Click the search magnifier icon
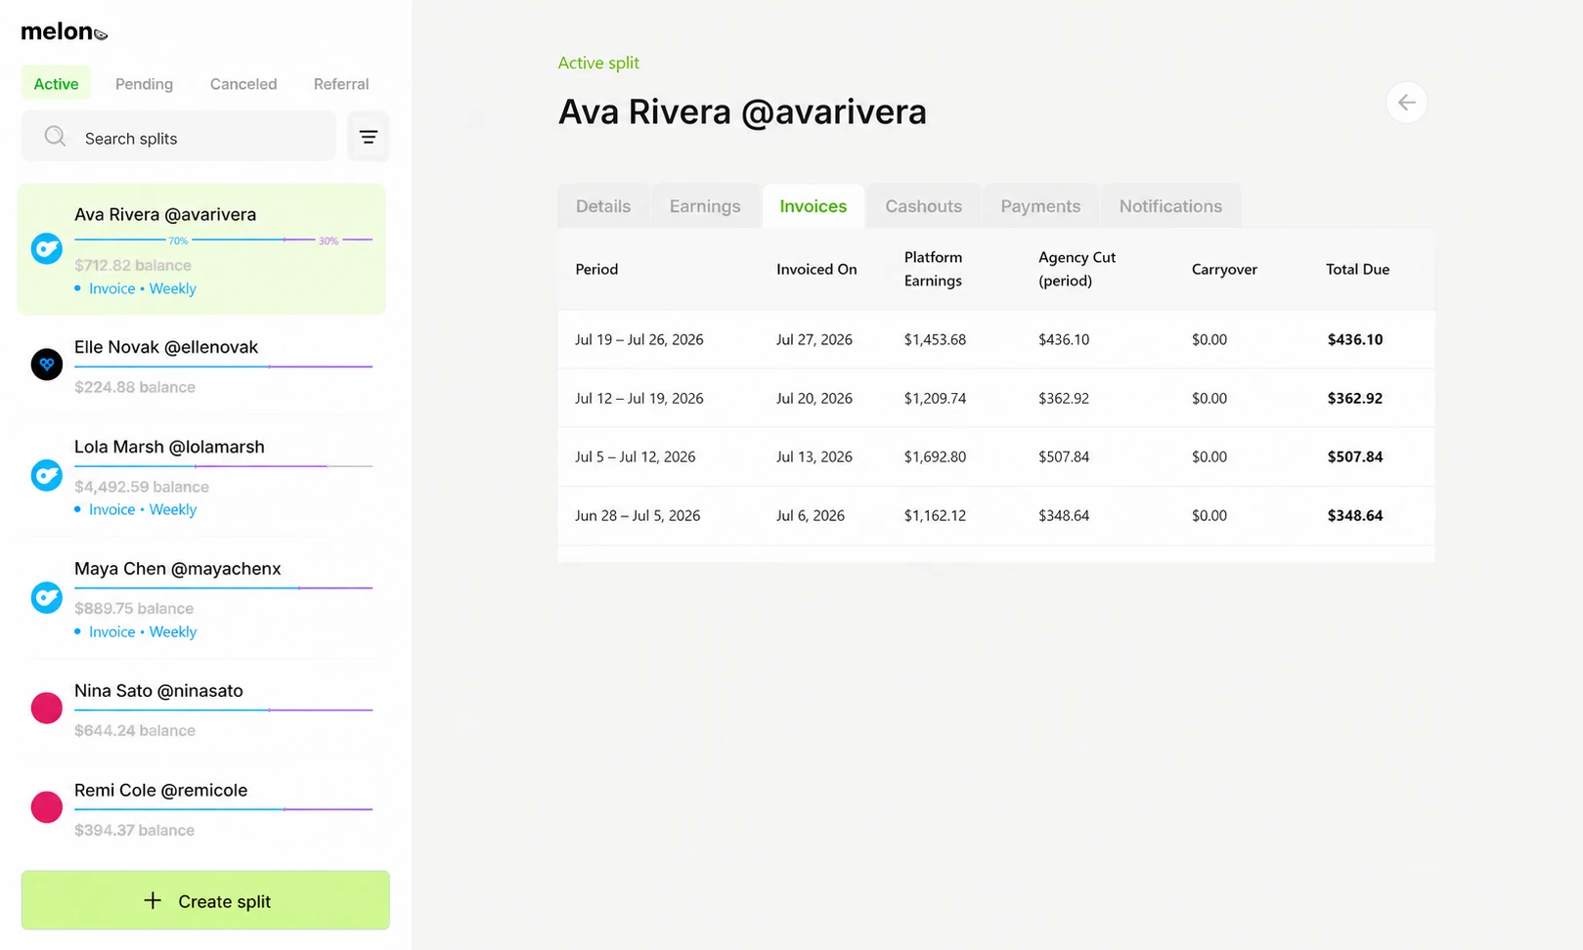 pos(56,137)
